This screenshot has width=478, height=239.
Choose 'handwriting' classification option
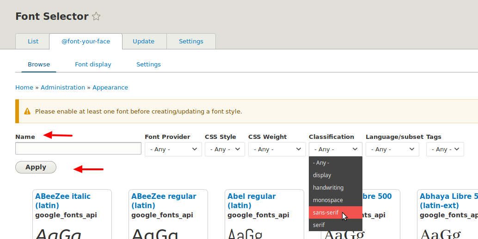click(x=335, y=188)
